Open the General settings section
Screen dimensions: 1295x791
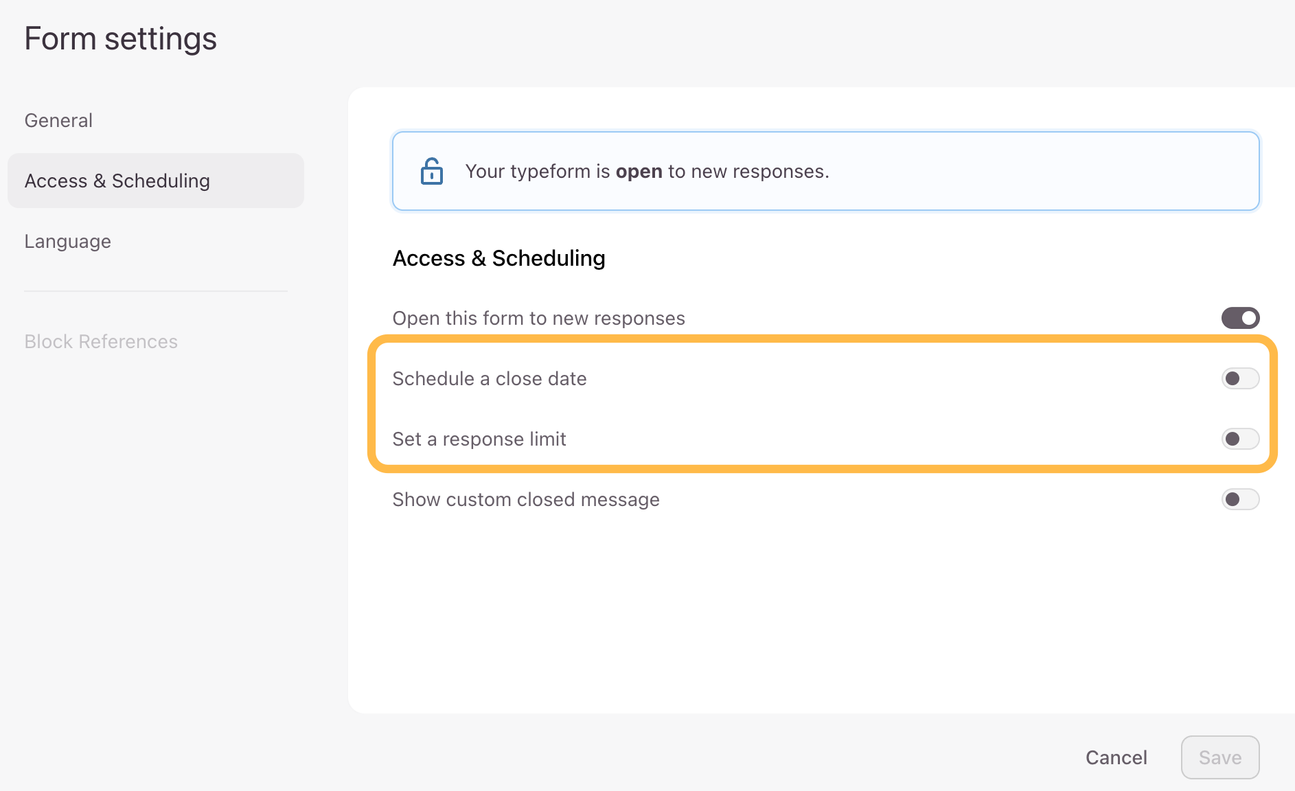pyautogui.click(x=58, y=121)
